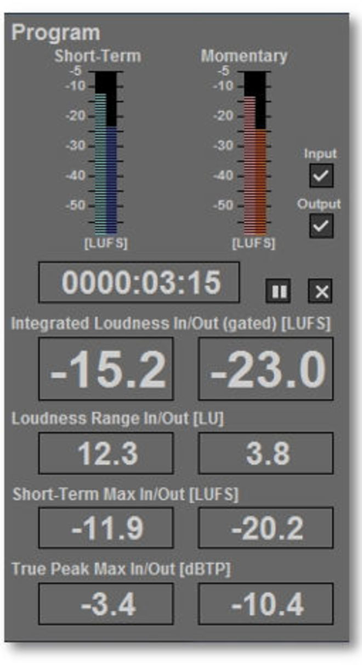362x665 pixels.
Task: Click the Short-Term meter heading
Action: point(97,56)
